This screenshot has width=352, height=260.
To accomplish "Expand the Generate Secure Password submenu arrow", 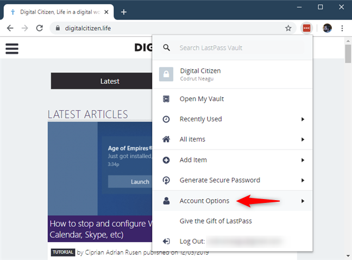I will [303, 180].
